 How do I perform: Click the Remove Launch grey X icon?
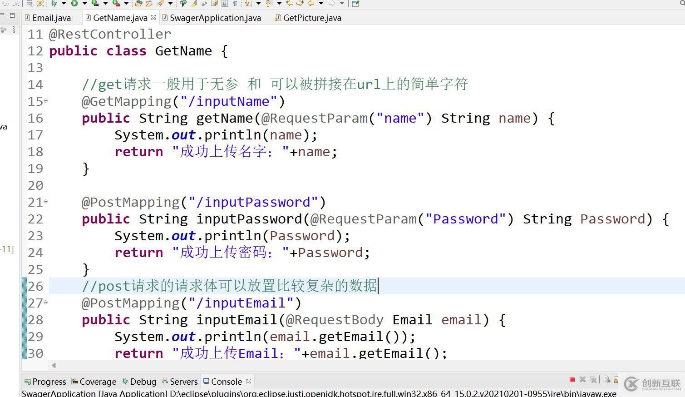click(582, 380)
